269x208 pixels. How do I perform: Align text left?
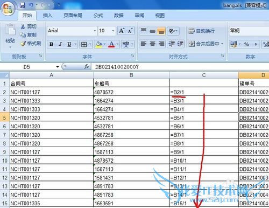click(x=144, y=44)
